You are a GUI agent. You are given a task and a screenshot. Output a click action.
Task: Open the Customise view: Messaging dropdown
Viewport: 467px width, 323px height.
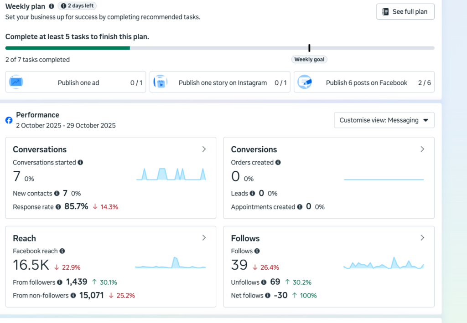click(384, 120)
